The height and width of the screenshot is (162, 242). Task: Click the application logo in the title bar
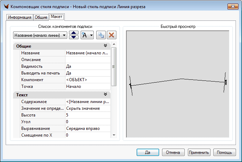(x=5, y=6)
